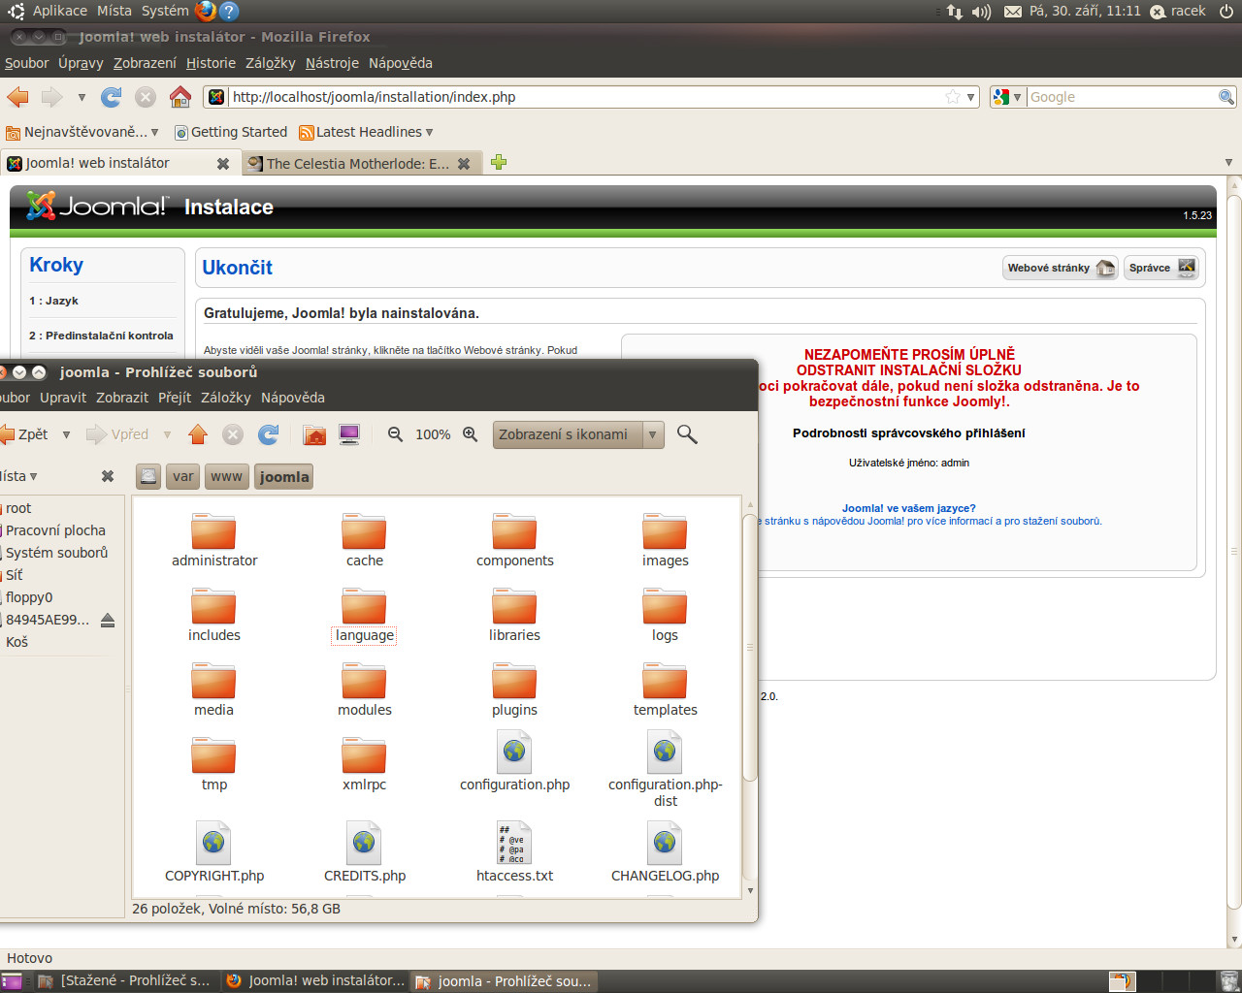Image resolution: width=1242 pixels, height=993 pixels.
Task: Go to Firefox Home page icon
Action: point(180,97)
